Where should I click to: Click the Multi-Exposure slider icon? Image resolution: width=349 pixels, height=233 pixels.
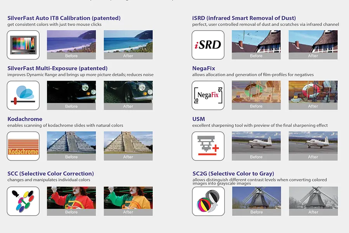coord(23,95)
